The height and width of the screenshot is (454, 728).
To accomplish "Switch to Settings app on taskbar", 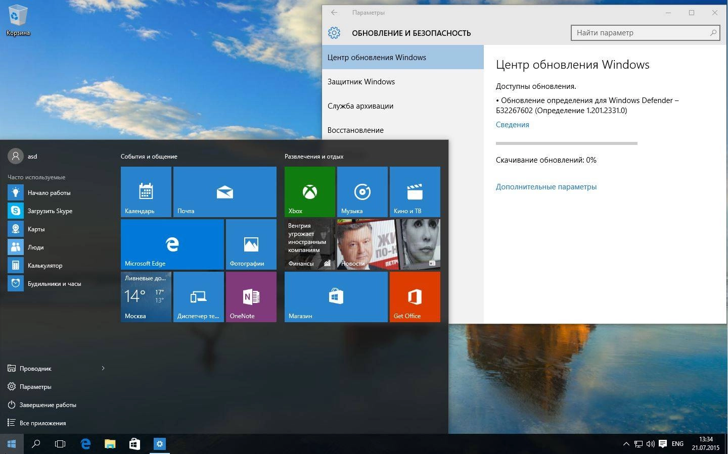I will coord(159,444).
